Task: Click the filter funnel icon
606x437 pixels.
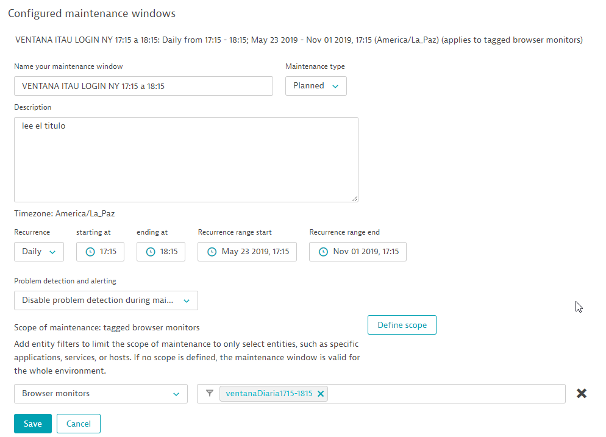Action: click(x=210, y=394)
